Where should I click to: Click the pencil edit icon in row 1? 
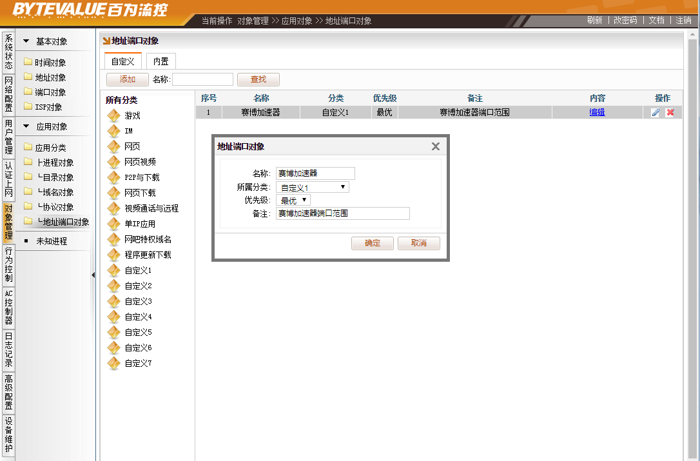pos(656,112)
